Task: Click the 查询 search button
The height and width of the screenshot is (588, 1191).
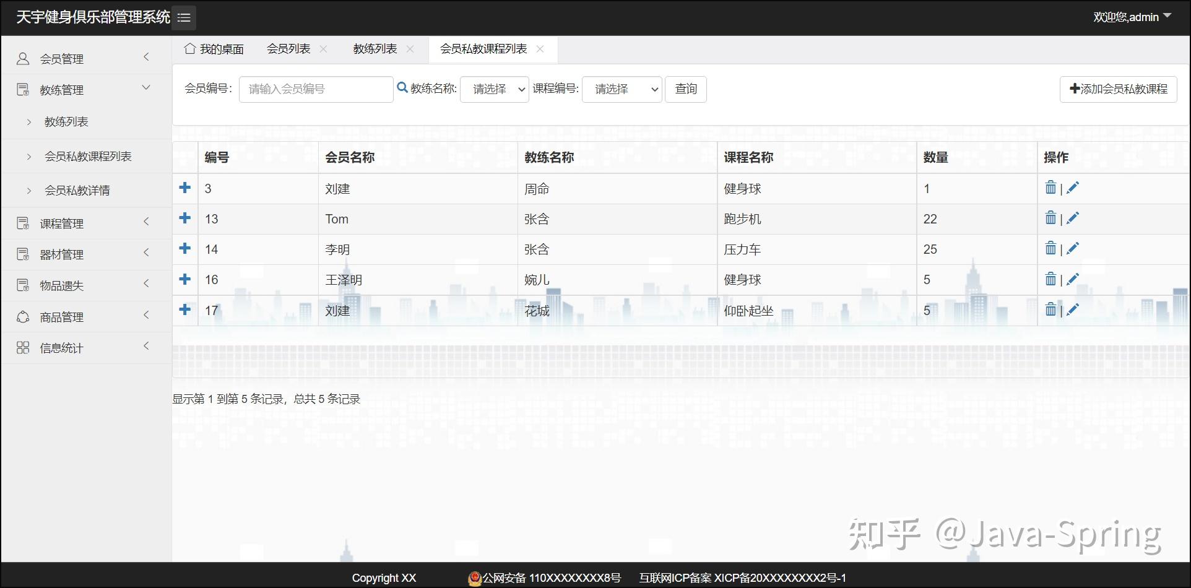Action: pos(685,89)
